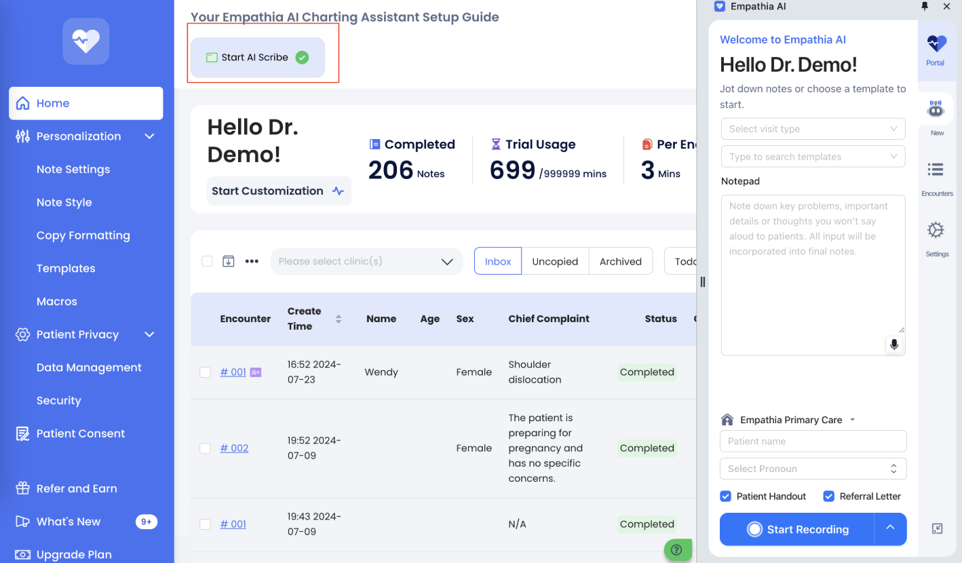Click the Completed notes icon
Image resolution: width=962 pixels, height=563 pixels.
coord(374,144)
